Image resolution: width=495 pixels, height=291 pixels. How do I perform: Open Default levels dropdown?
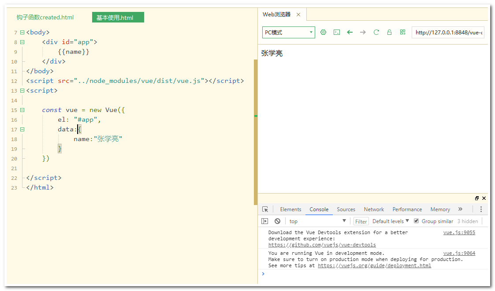(x=391, y=221)
